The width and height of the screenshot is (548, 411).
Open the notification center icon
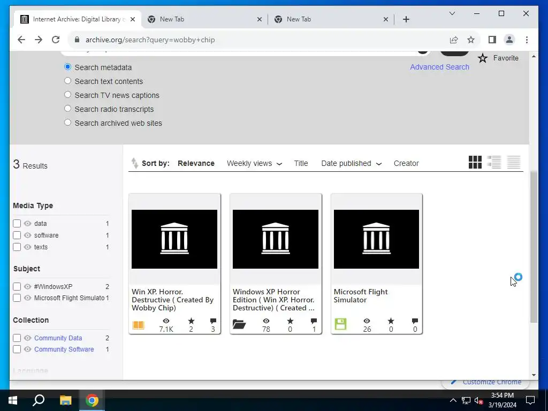[530, 400]
